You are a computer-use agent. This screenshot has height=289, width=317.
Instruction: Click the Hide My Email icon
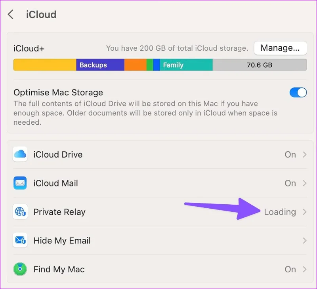(20, 240)
